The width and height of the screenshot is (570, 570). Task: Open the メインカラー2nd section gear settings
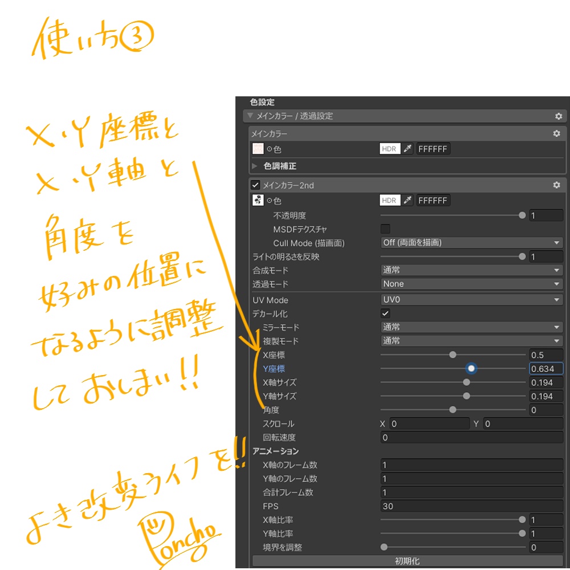pos(556,185)
